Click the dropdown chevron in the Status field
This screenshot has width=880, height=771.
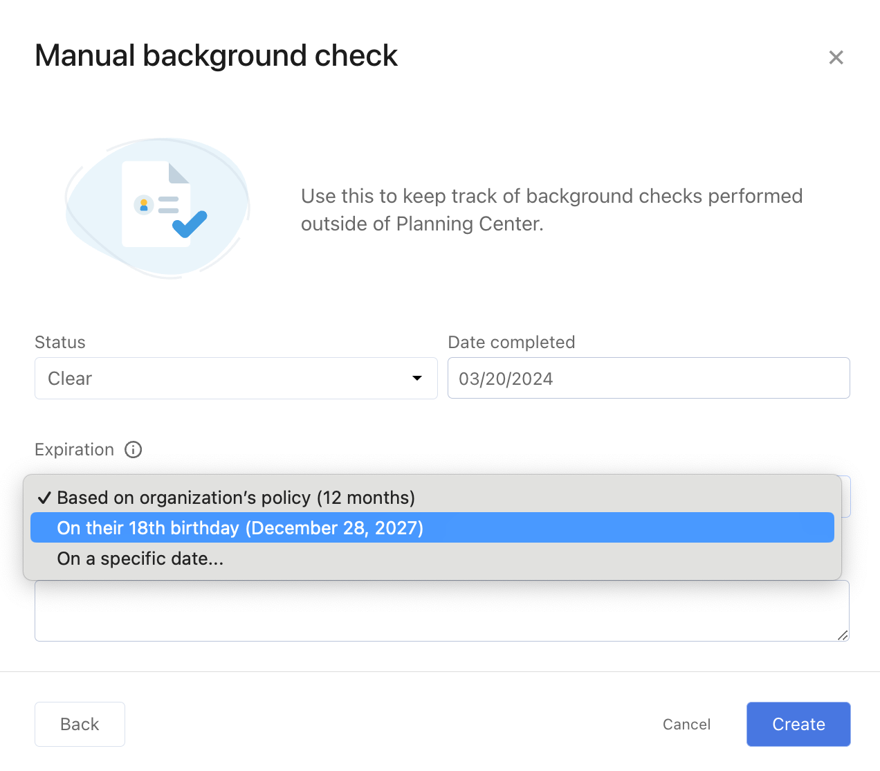pos(417,379)
